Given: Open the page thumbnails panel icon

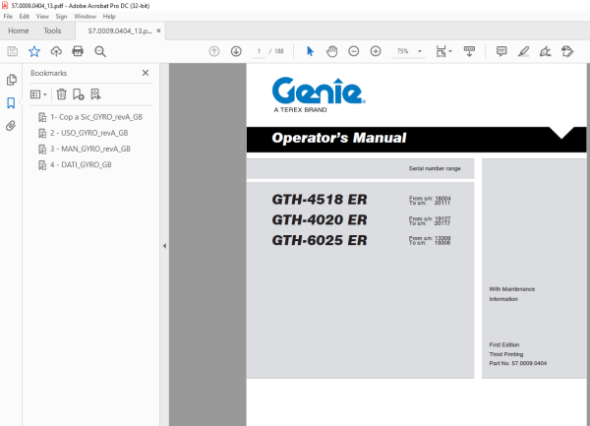Looking at the screenshot, I should [x=12, y=80].
